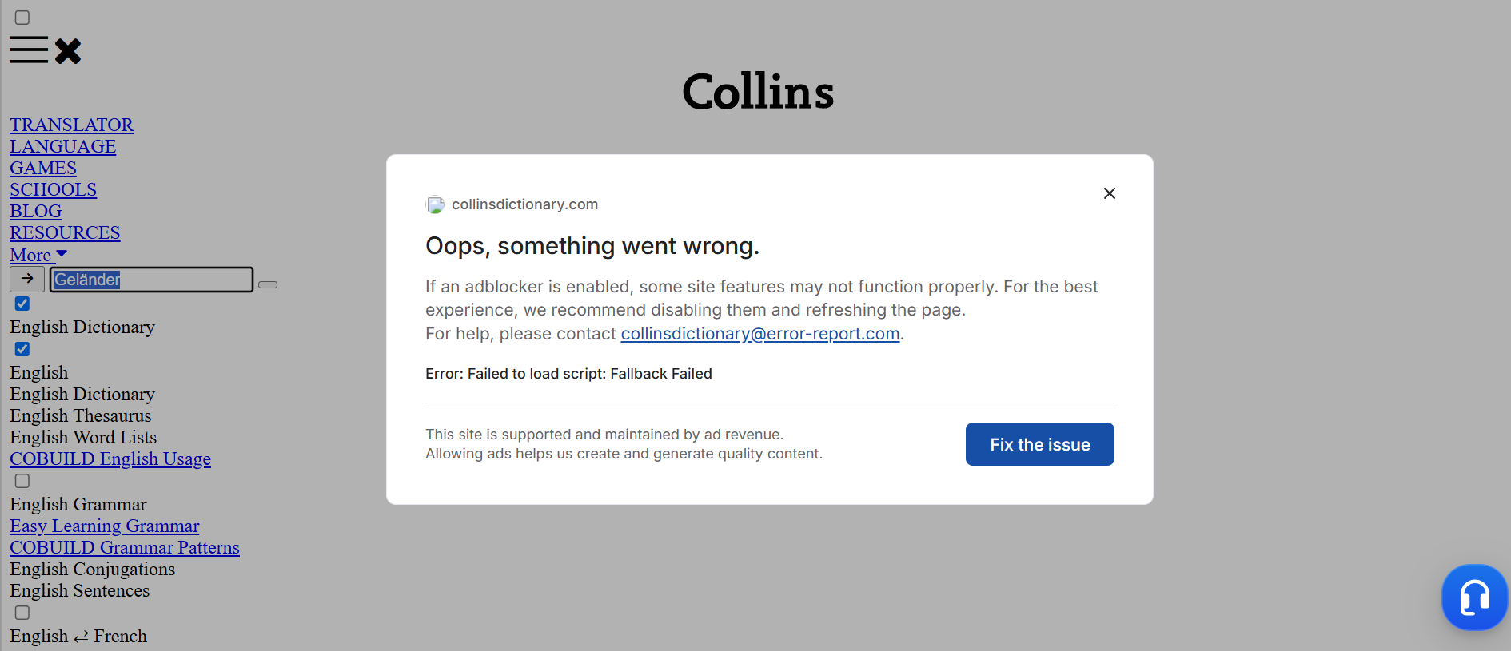The height and width of the screenshot is (651, 1511).
Task: Click the small button right of search field
Action: pos(268,284)
